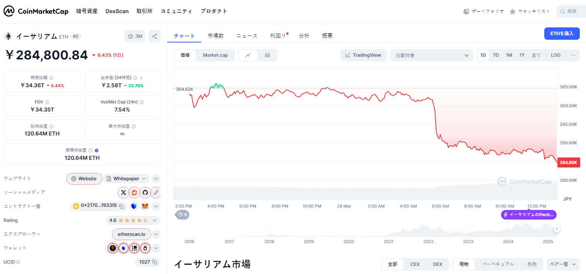The image size is (586, 274).
Task: Click the ETHを購入 buy button
Action: point(562,34)
